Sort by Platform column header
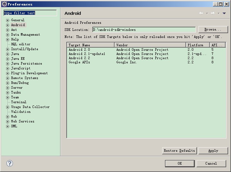 [x=198, y=45]
